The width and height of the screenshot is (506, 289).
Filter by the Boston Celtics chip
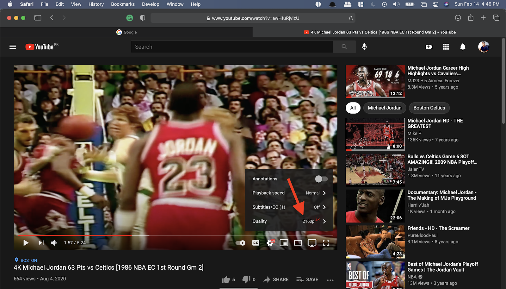click(x=429, y=108)
